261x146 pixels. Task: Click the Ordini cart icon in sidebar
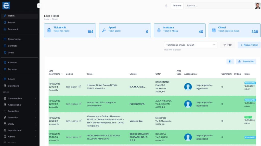[x=5, y=53]
